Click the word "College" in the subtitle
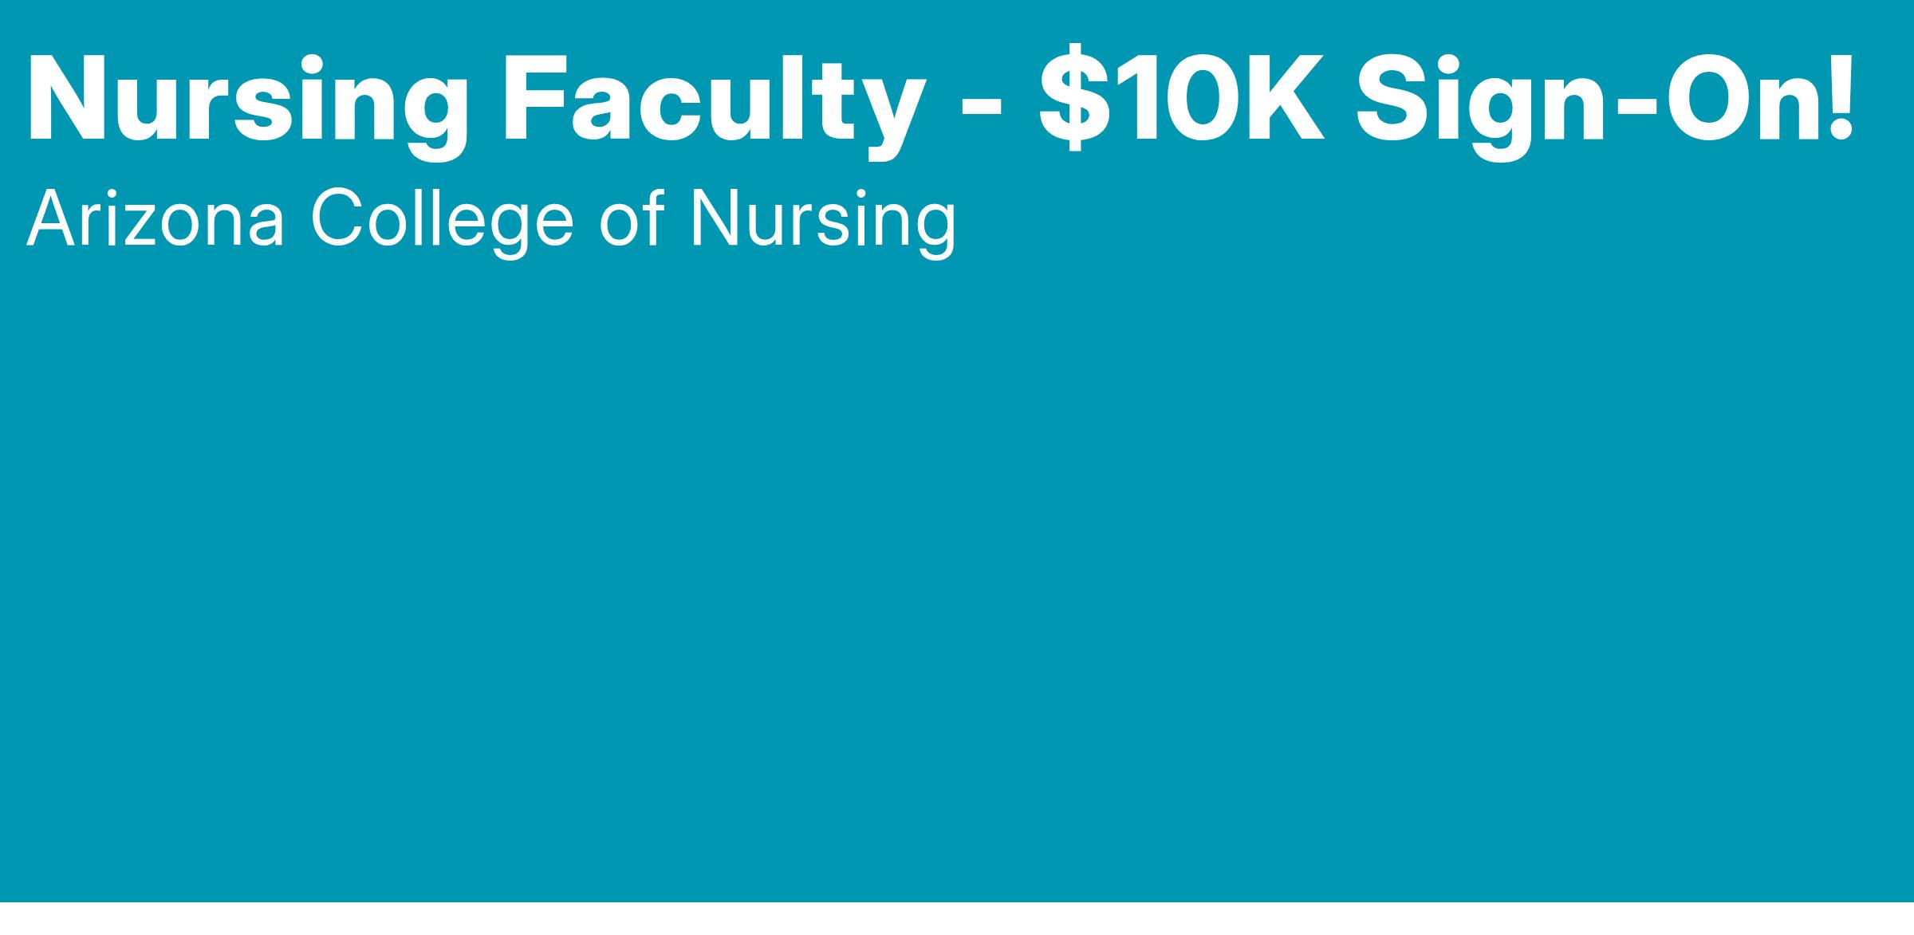This screenshot has width=1914, height=935. pos(442,219)
